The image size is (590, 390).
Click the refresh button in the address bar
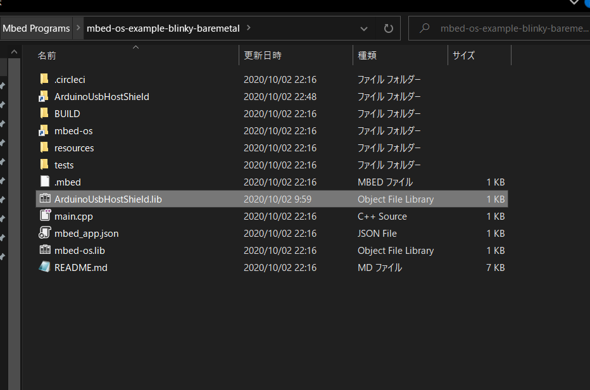coord(388,28)
